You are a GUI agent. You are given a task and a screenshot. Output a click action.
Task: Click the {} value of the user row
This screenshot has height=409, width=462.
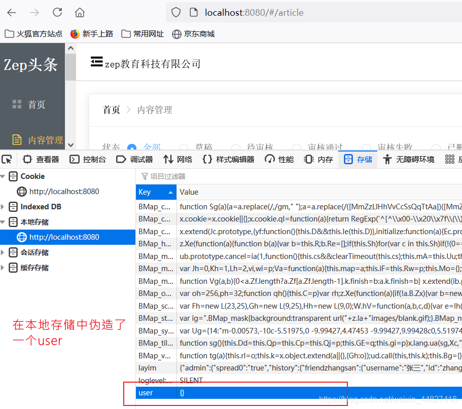pos(182,393)
